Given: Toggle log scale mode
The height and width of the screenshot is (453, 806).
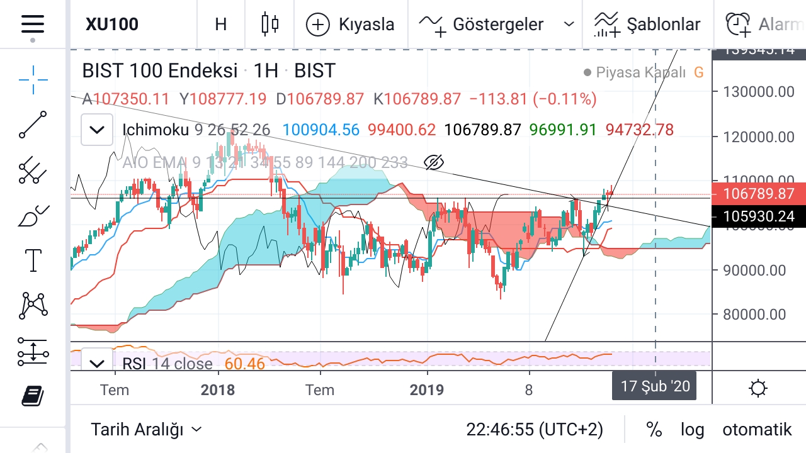Looking at the screenshot, I should coord(692,430).
